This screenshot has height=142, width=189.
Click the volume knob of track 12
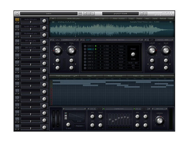44,99
